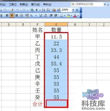
Task: Select column E header
Action: pyautogui.click(x=23, y=25)
